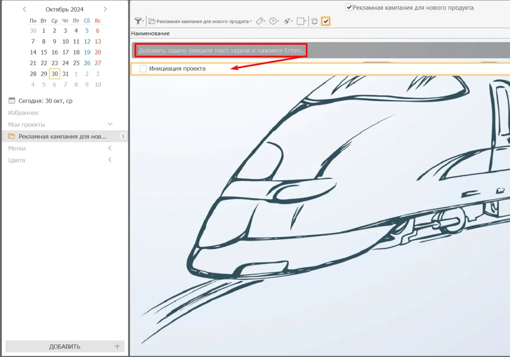The image size is (510, 357).
Task: Go to the previous month in calendar
Action: click(x=24, y=9)
